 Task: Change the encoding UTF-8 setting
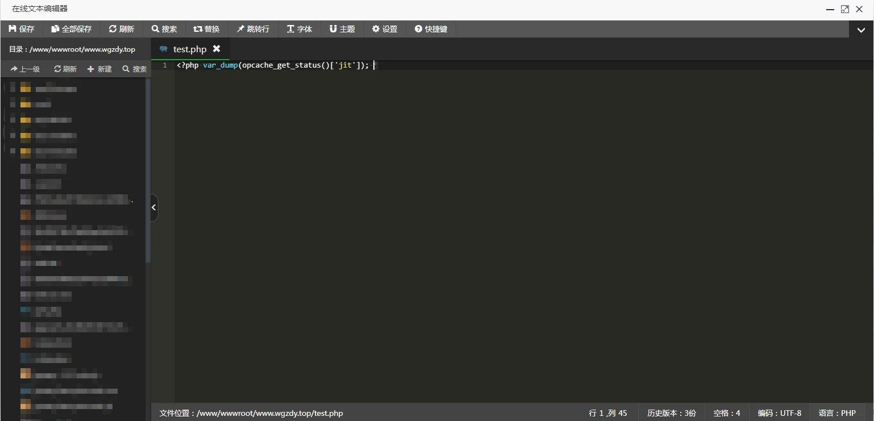coord(779,413)
